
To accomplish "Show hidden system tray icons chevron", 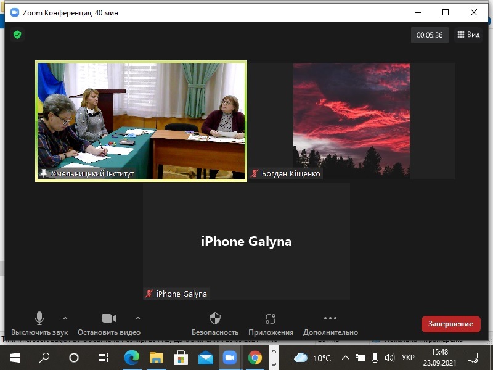I will [x=345, y=358].
